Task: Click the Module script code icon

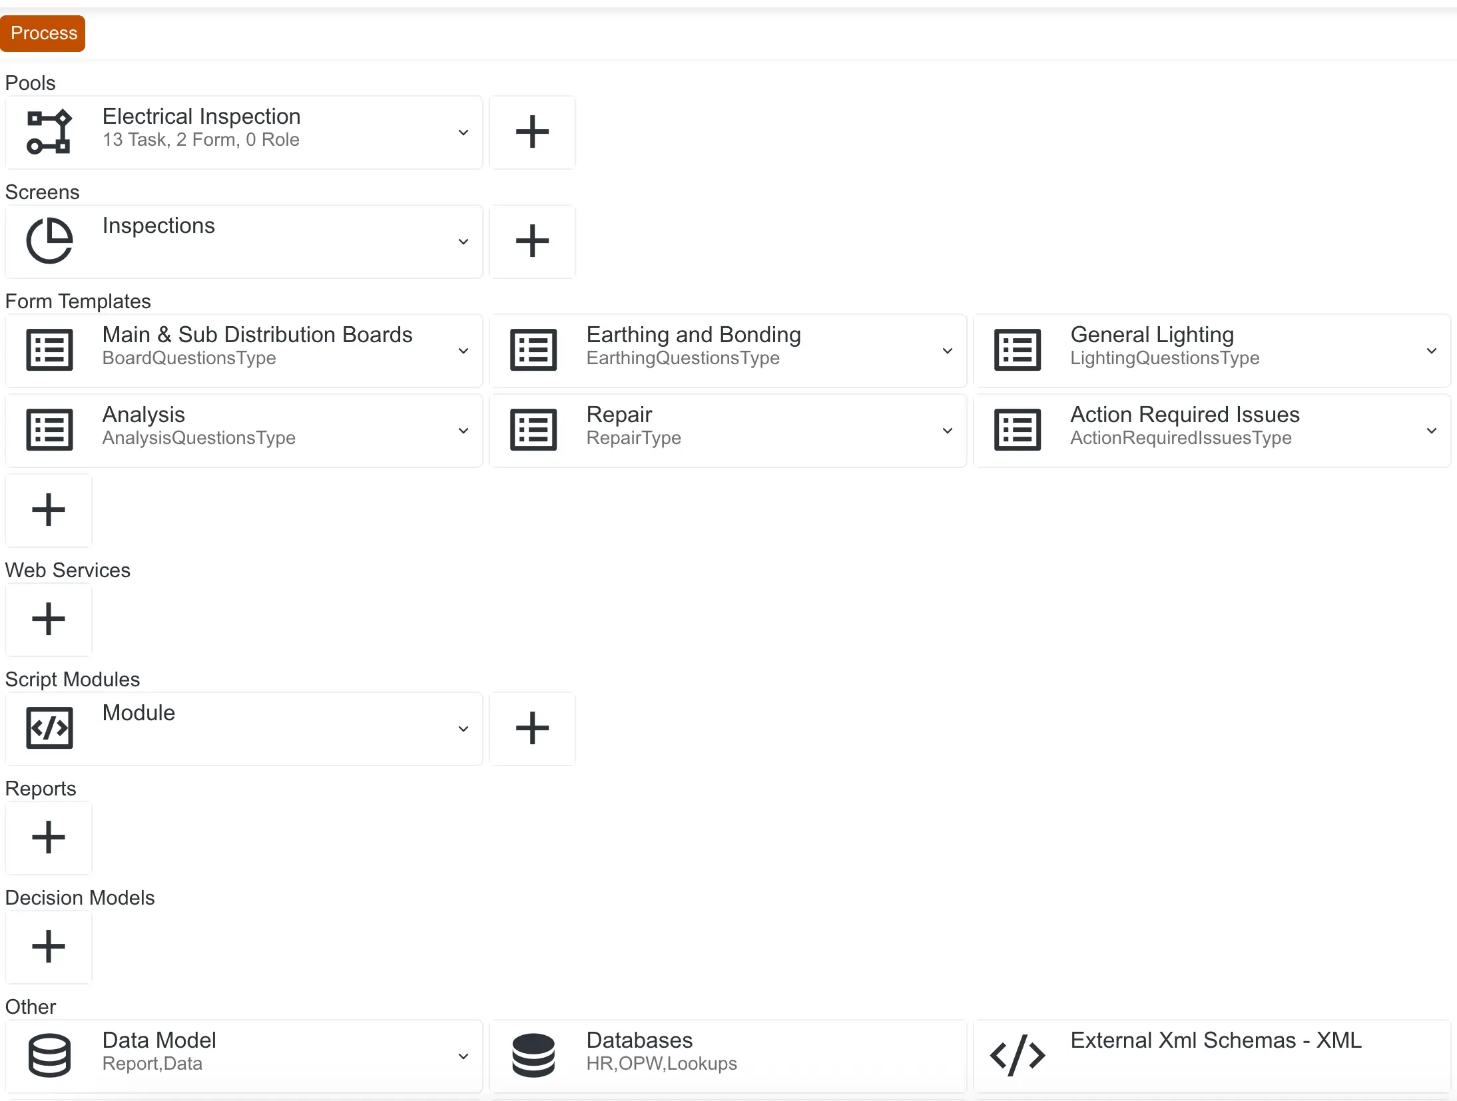Action: point(49,728)
